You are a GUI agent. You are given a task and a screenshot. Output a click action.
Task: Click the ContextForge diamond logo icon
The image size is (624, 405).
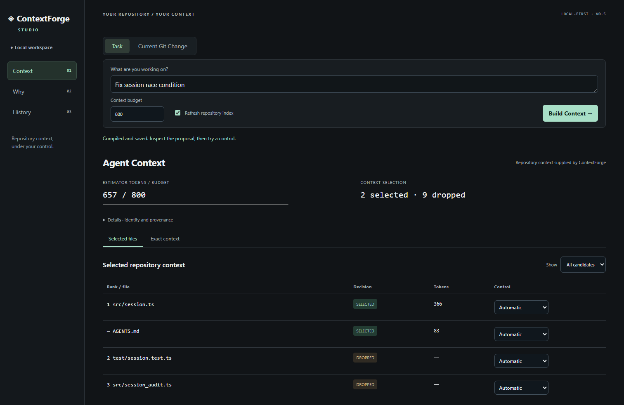tap(11, 19)
